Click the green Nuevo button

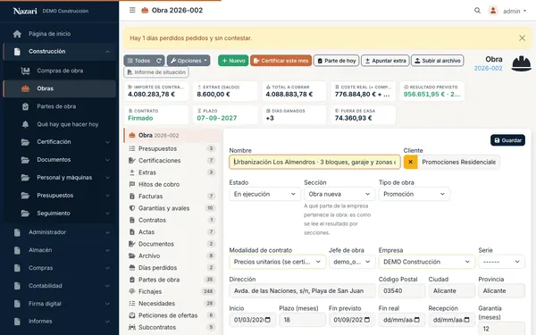(233, 61)
